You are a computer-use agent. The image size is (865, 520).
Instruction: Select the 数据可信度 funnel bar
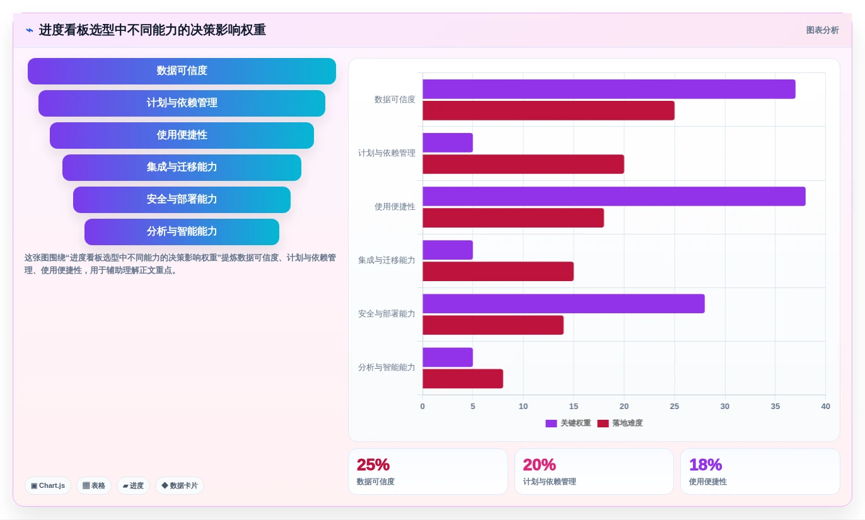pyautogui.click(x=182, y=71)
